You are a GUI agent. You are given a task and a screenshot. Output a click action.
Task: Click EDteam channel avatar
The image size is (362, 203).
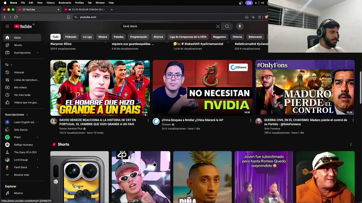(156, 122)
